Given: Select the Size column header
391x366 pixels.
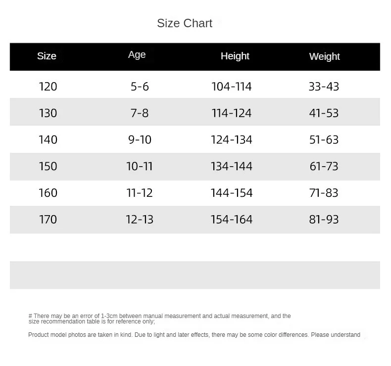Looking at the screenshot, I should coord(47,56).
